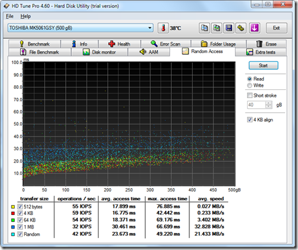
Task: Toggle the 1 MB transfer size checkbox
Action: pos(20,227)
